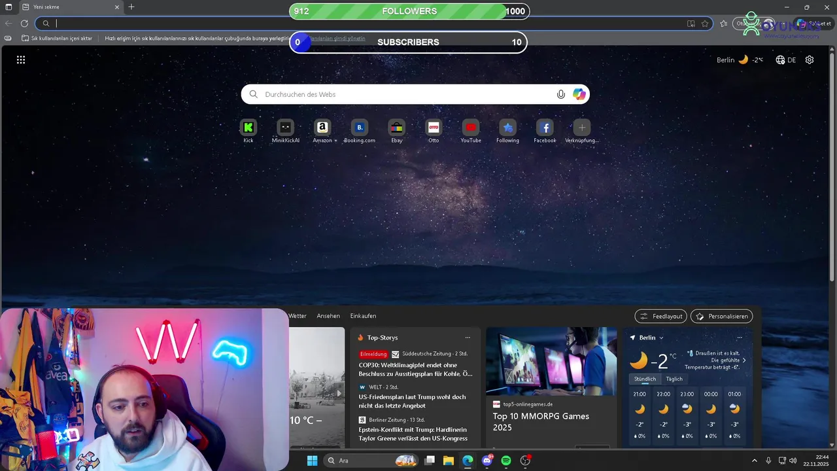837x471 pixels.
Task: Reload the page with the refresh button
Action: 24,24
